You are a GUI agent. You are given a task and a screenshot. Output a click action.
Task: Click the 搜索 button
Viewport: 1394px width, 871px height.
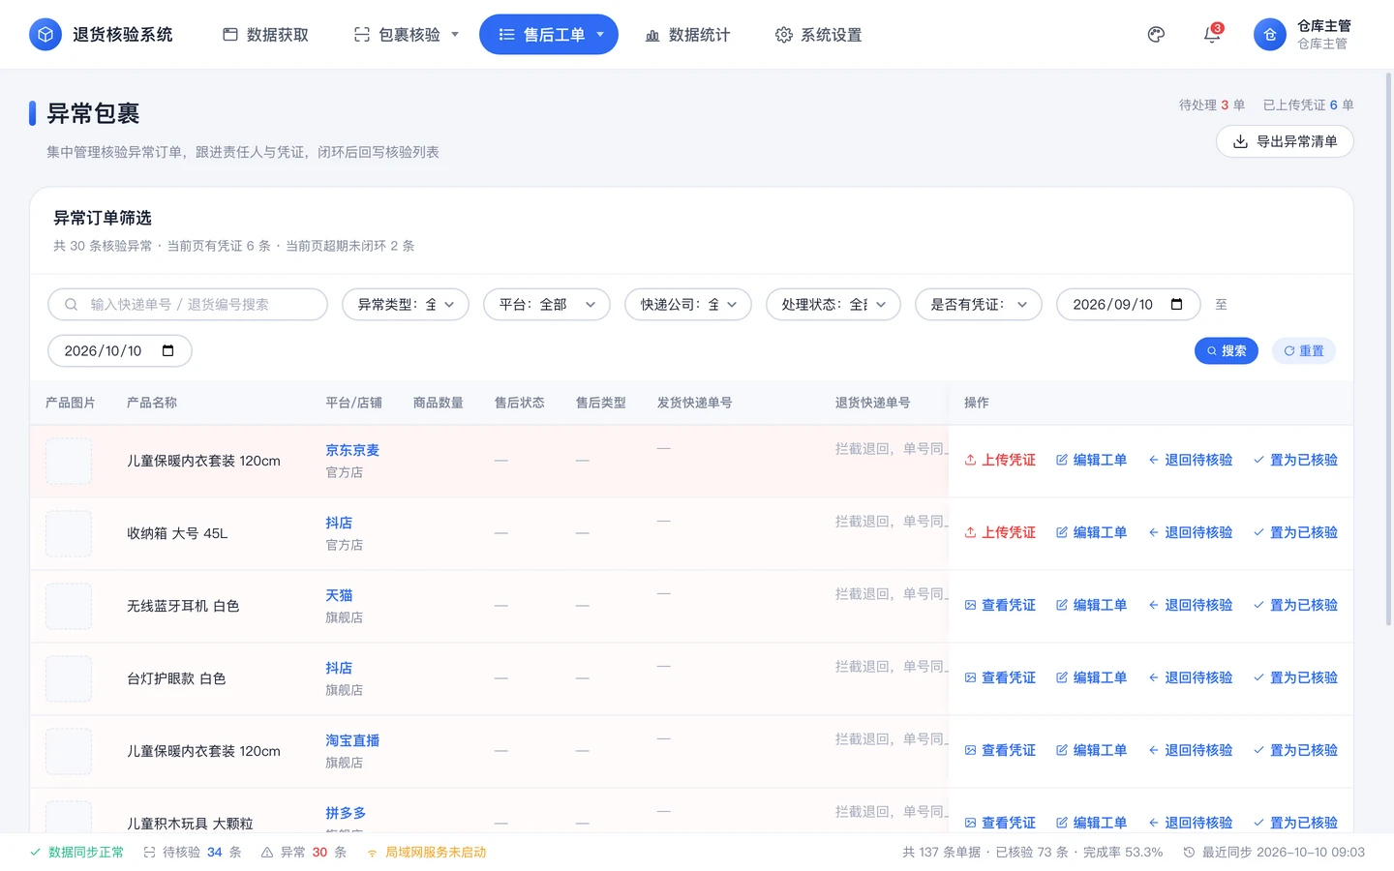1227,350
